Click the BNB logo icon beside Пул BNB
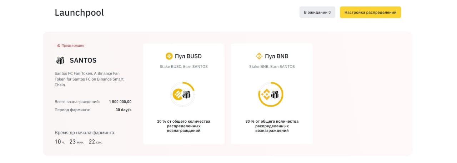The height and width of the screenshot is (163, 457). [x=259, y=56]
